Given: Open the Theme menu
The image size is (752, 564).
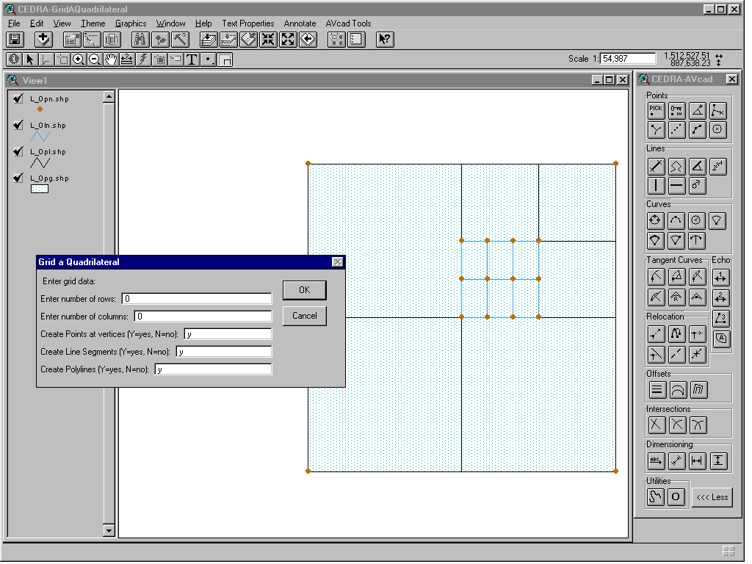Looking at the screenshot, I should click(93, 23).
